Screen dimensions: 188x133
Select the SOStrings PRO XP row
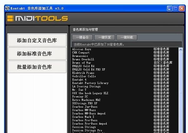(125, 103)
